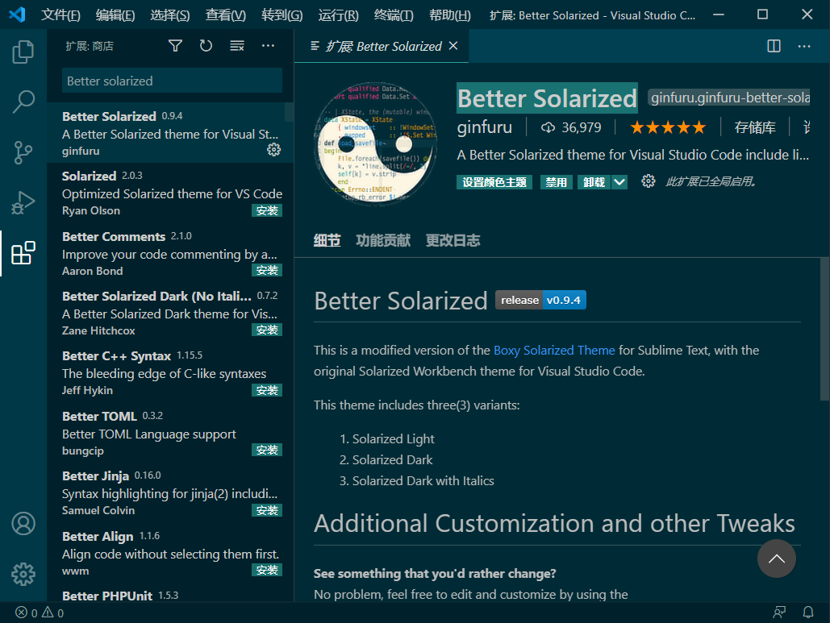
Task: Open the Explorer view in activity bar
Action: tap(23, 52)
